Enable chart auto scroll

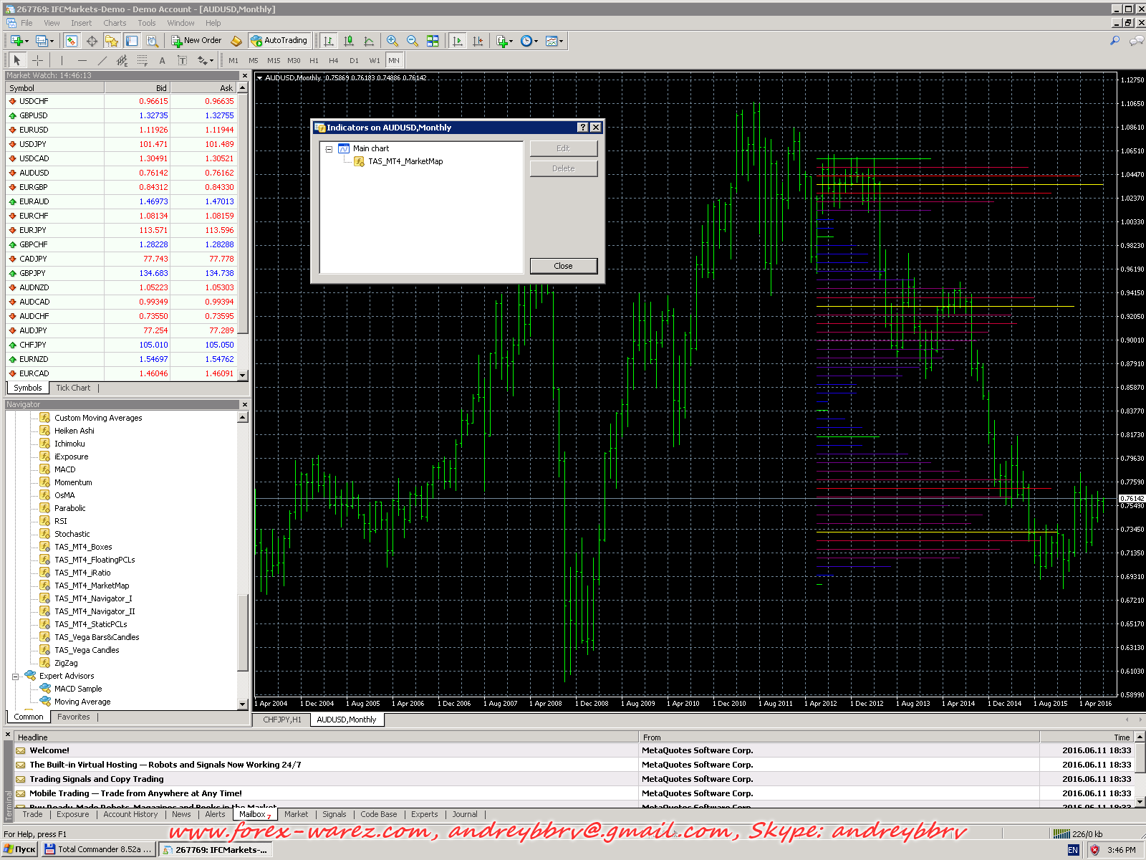click(x=458, y=41)
